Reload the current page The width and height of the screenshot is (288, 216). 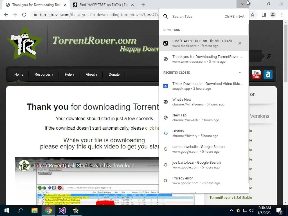click(24, 15)
